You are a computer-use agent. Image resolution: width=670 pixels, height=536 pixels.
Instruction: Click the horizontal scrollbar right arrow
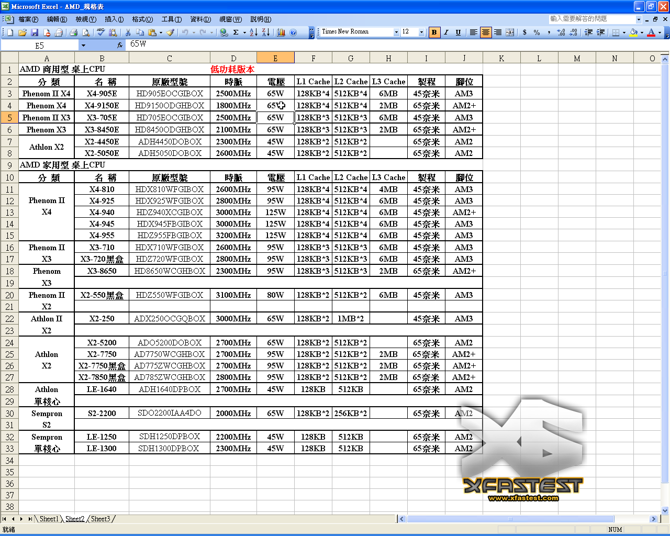tap(653, 519)
